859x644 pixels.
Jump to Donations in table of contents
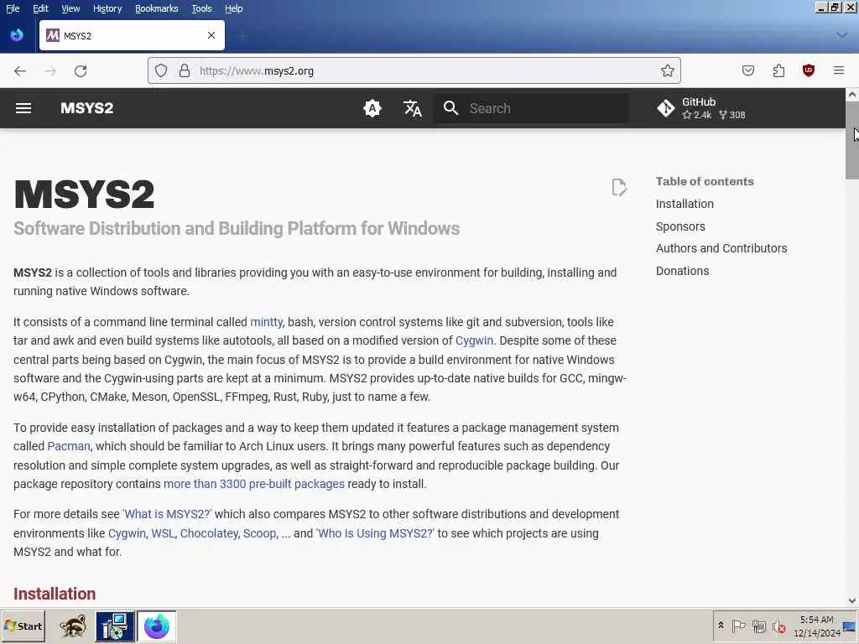[x=682, y=271]
